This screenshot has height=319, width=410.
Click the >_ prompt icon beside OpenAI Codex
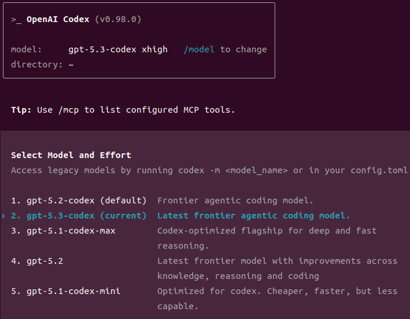[16, 20]
